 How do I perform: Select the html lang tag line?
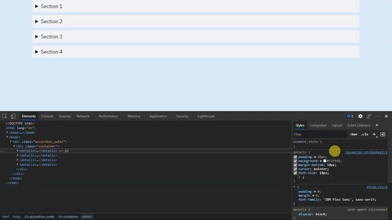coord(21,128)
